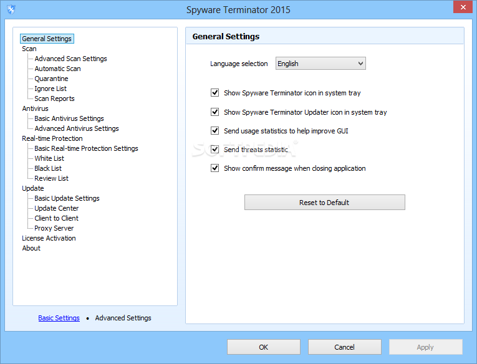Click Cancel to discard changes
This screenshot has height=364, width=477.
point(344,347)
